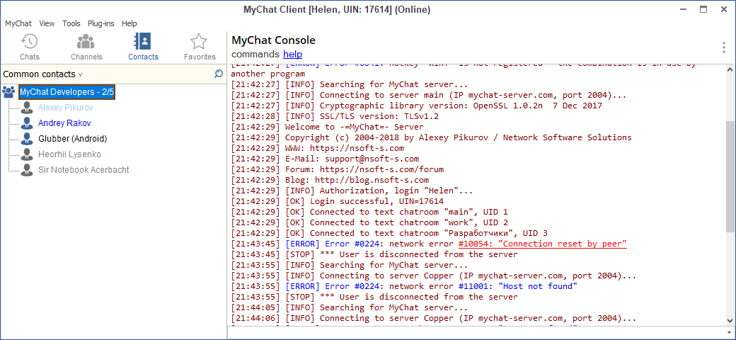The image size is (736, 340).
Task: Maximize the MyChat Client window
Action: (x=703, y=9)
